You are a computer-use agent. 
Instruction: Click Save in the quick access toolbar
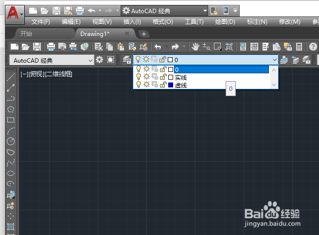pos(56,11)
